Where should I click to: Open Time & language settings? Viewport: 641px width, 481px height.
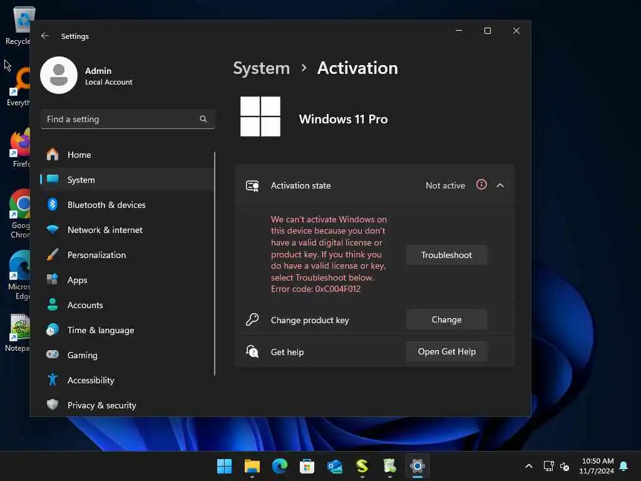[x=126, y=330]
